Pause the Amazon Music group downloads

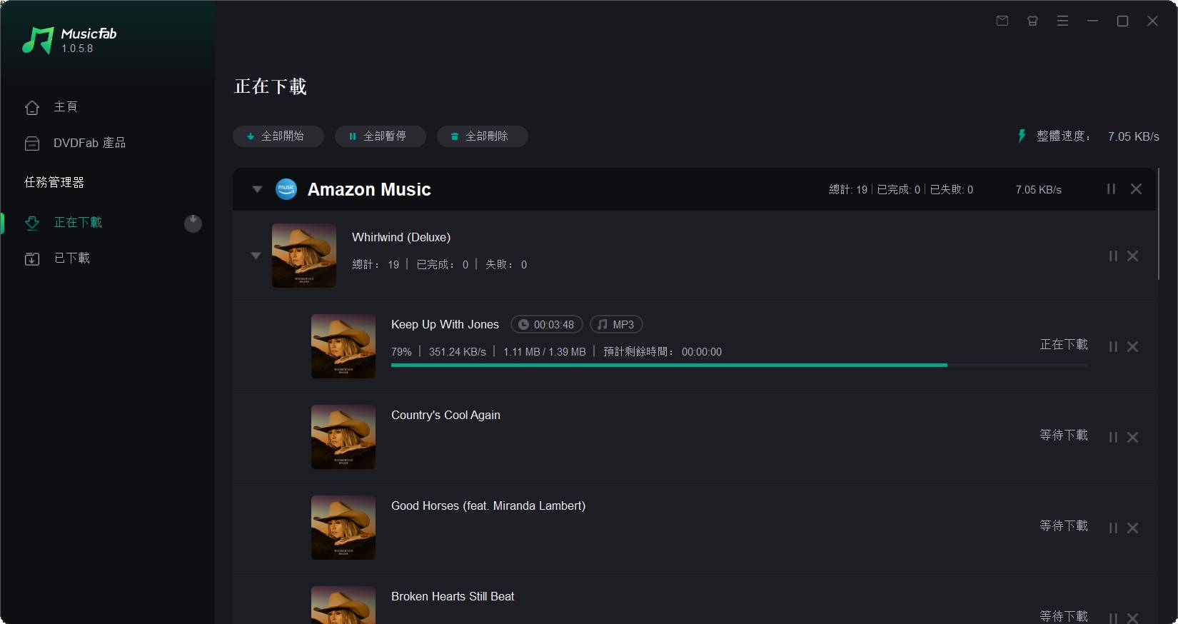1111,188
